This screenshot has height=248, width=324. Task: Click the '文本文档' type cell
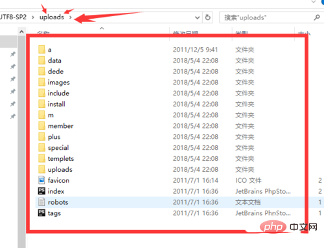(248, 202)
